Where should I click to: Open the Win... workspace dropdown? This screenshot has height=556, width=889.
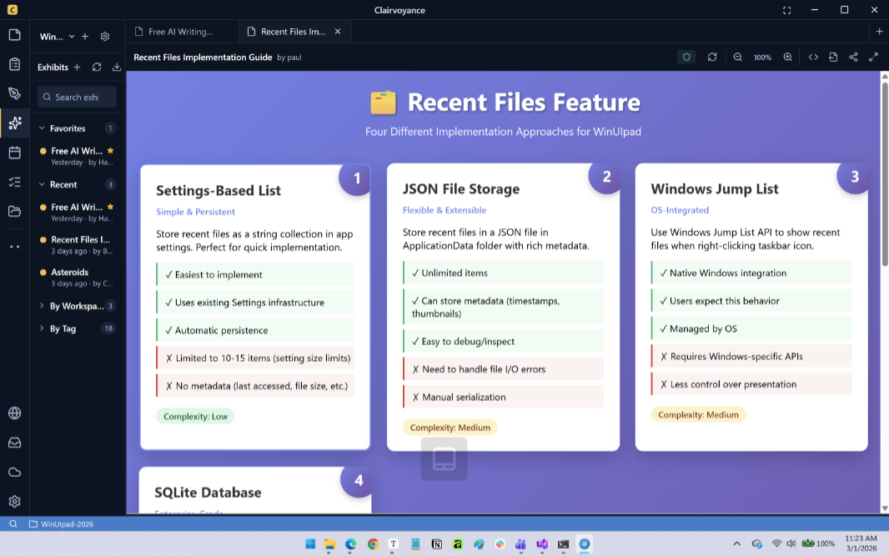[x=57, y=37]
